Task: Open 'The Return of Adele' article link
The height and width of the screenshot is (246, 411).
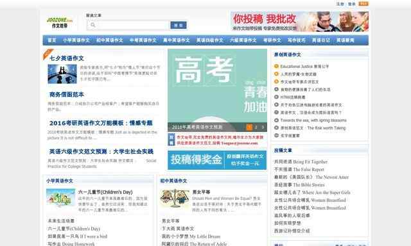Action: tap(194, 243)
